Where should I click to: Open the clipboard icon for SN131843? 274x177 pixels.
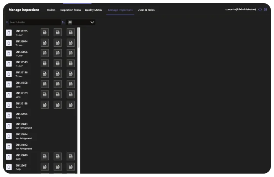coord(9,126)
